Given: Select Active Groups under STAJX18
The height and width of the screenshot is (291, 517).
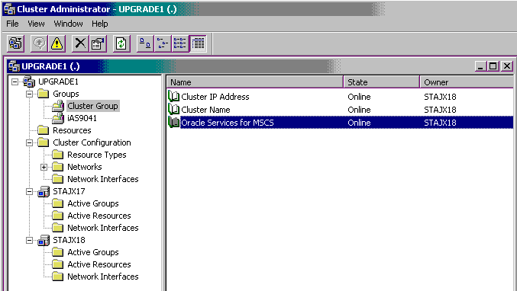Looking at the screenshot, I should click(x=93, y=252).
